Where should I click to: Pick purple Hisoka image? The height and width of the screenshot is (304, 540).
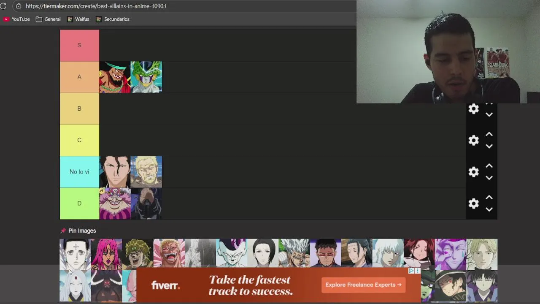(451, 255)
